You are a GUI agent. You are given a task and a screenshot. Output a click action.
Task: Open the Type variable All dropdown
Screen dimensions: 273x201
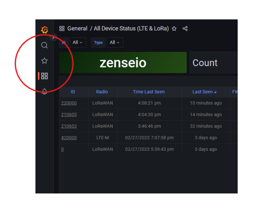click(x=114, y=42)
